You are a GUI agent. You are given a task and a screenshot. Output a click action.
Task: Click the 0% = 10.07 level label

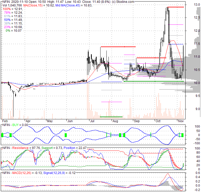point(14,30)
